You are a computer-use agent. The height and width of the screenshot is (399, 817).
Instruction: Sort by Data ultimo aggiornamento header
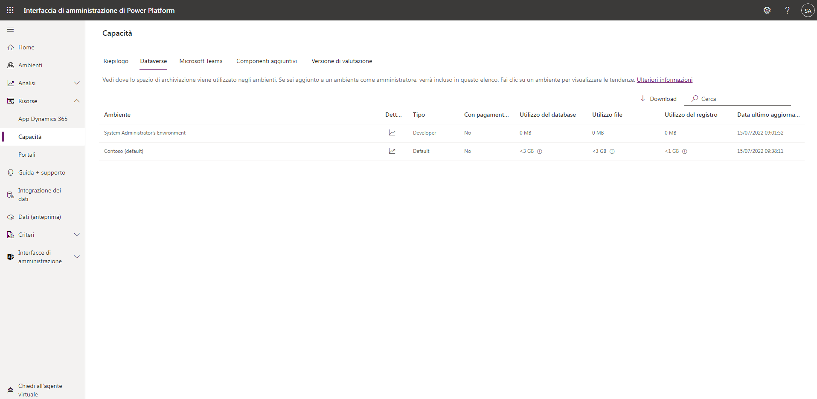click(768, 115)
